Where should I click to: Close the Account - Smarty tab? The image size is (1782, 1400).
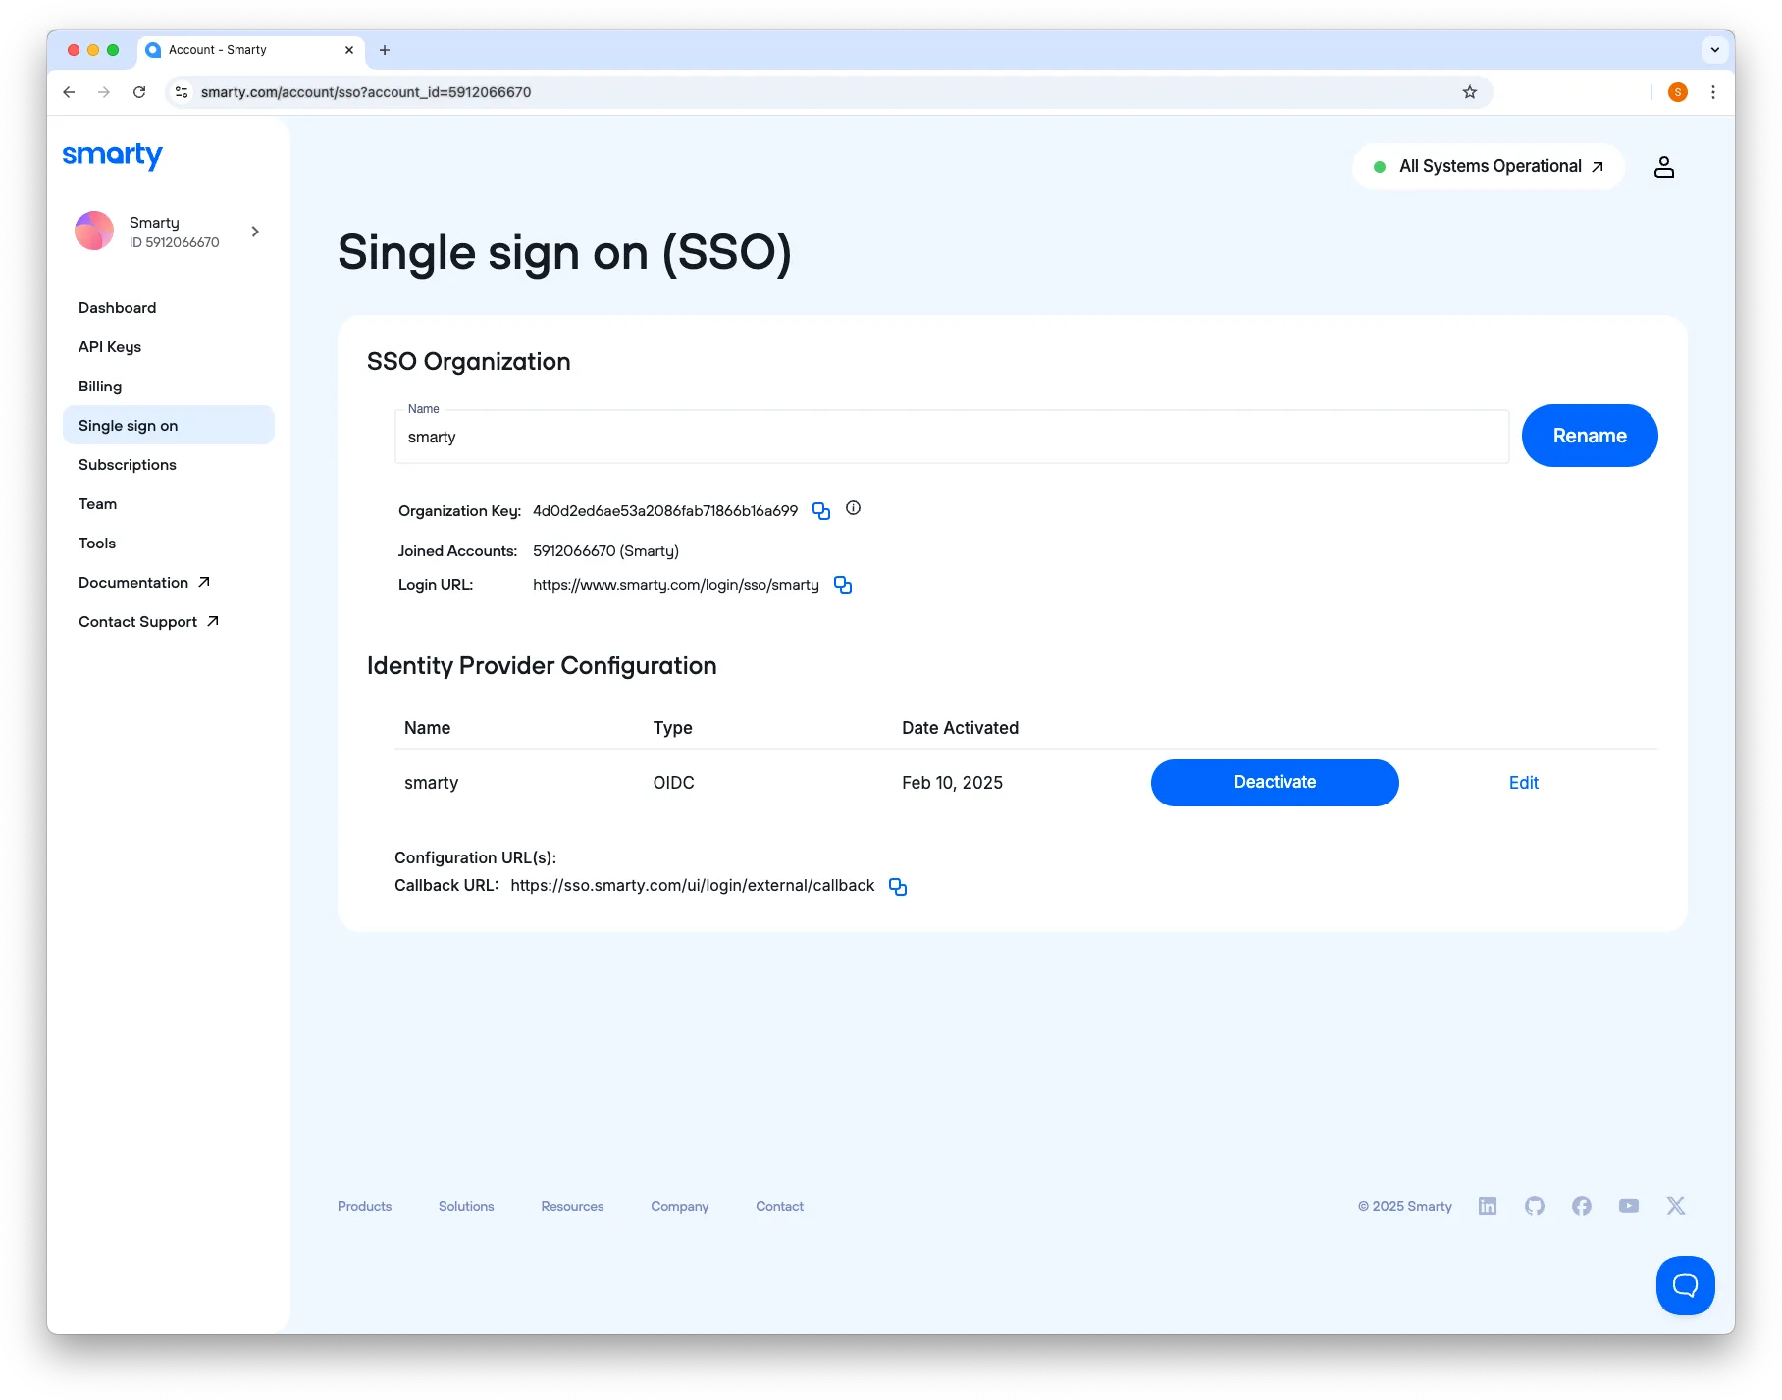pos(349,50)
